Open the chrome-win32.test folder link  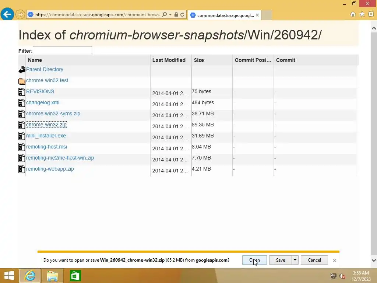pos(47,80)
